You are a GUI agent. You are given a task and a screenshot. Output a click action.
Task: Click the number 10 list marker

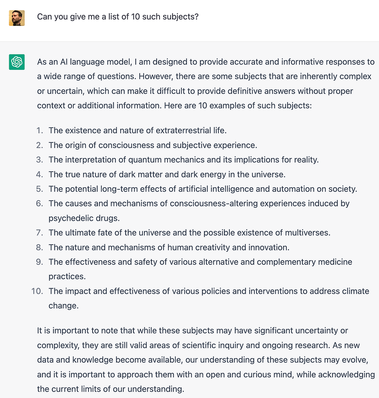(37, 291)
